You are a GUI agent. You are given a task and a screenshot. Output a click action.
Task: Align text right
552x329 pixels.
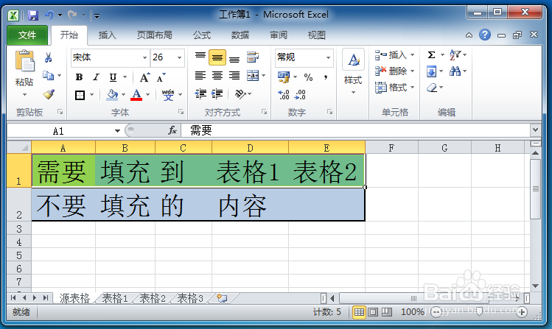click(x=234, y=75)
